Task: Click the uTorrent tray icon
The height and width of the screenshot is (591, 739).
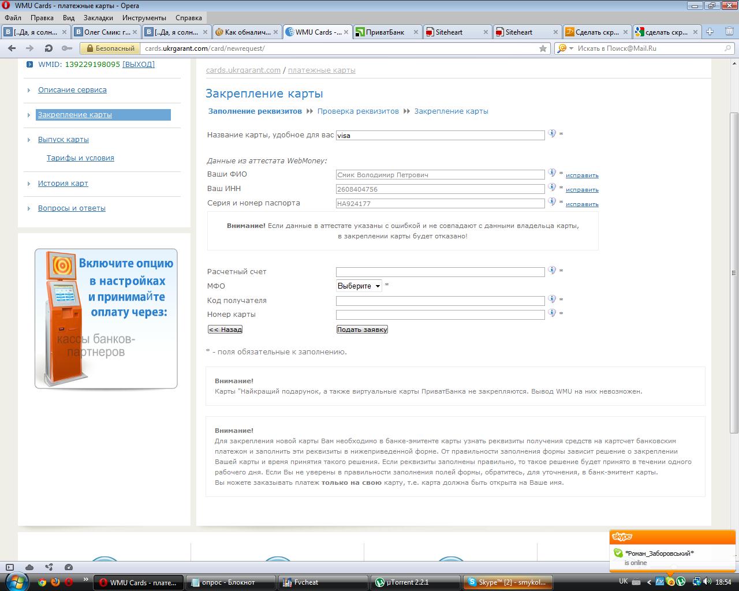Action: (x=681, y=582)
